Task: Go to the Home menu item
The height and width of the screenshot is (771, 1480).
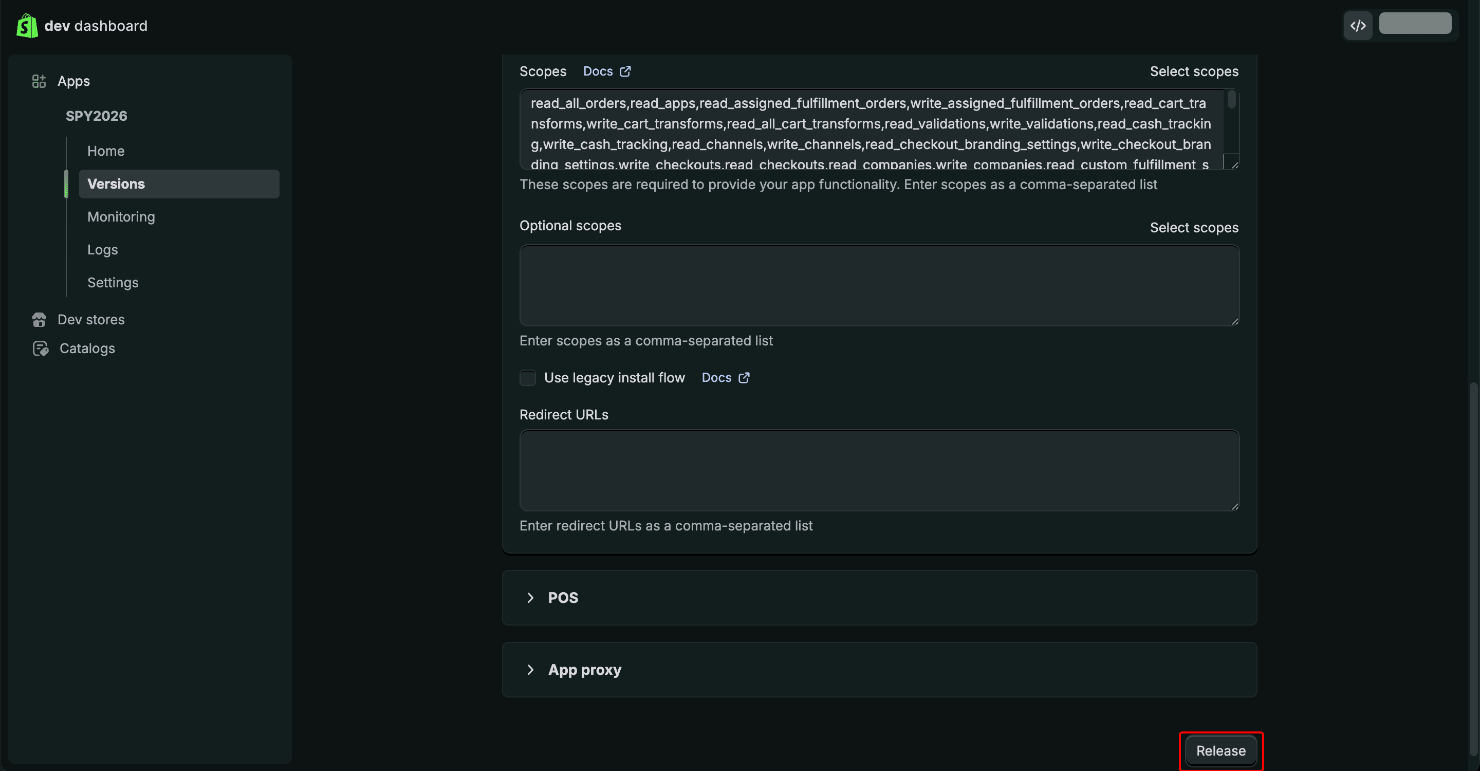Action: [x=106, y=151]
